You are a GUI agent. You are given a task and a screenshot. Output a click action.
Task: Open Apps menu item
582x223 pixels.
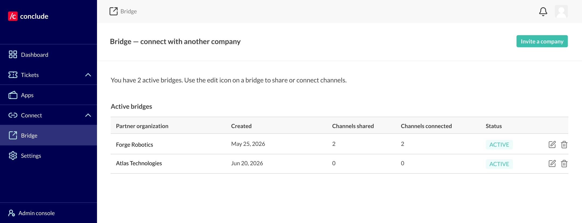(x=48, y=95)
